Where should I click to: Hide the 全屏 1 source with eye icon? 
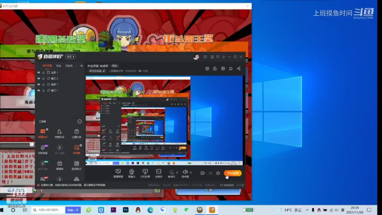pos(39,73)
